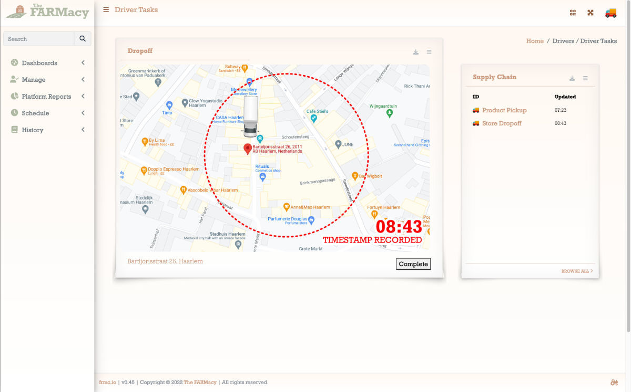Open the Manage sidebar item

pyautogui.click(x=47, y=80)
